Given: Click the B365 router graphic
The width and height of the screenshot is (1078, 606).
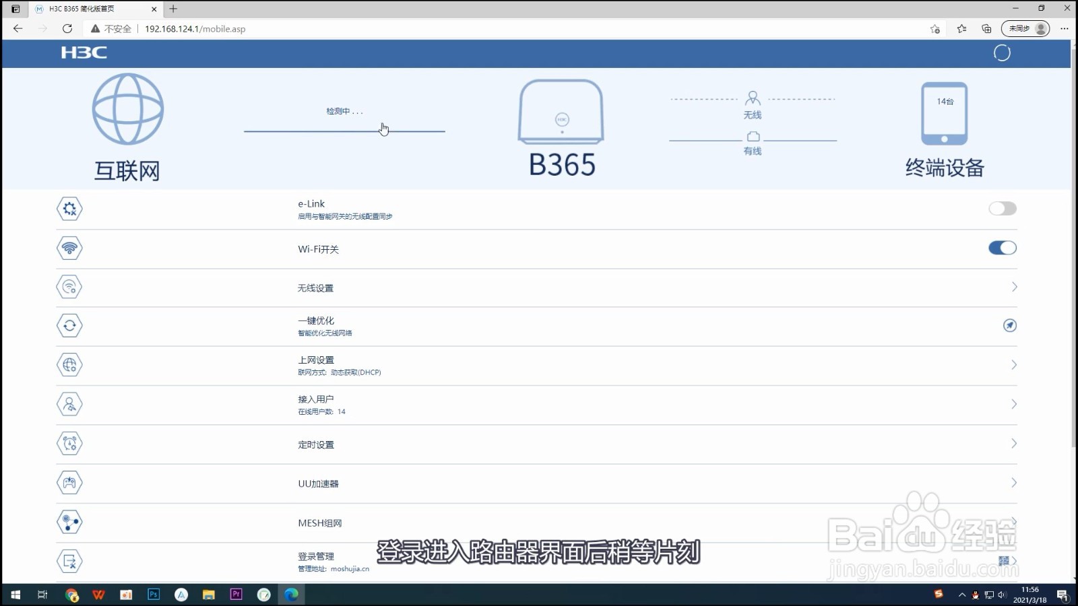Looking at the screenshot, I should coord(561,112).
